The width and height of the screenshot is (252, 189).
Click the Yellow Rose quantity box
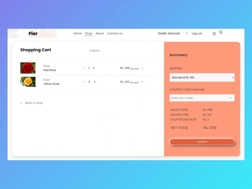coord(89,82)
